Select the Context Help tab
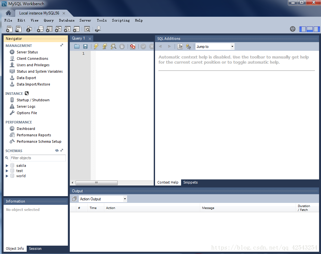This screenshot has height=254, width=321. point(168,182)
